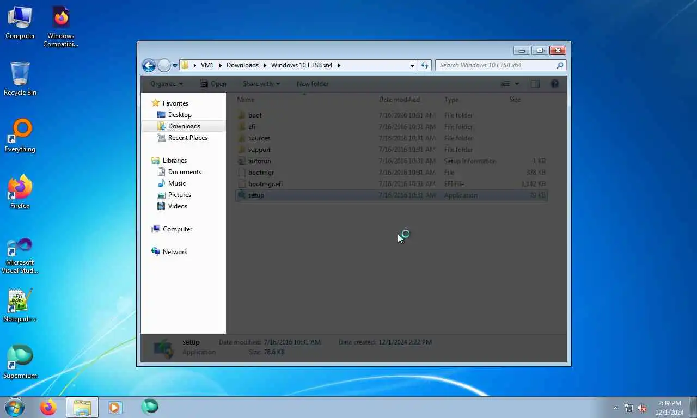The height and width of the screenshot is (418, 697).
Task: Click the network tray icon
Action: (629, 408)
